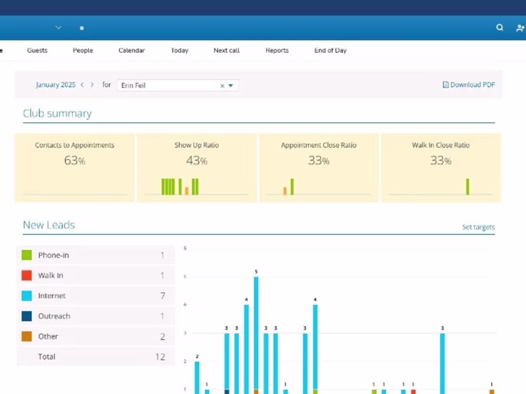
Task: Switch to the Calendar tab
Action: coord(131,50)
